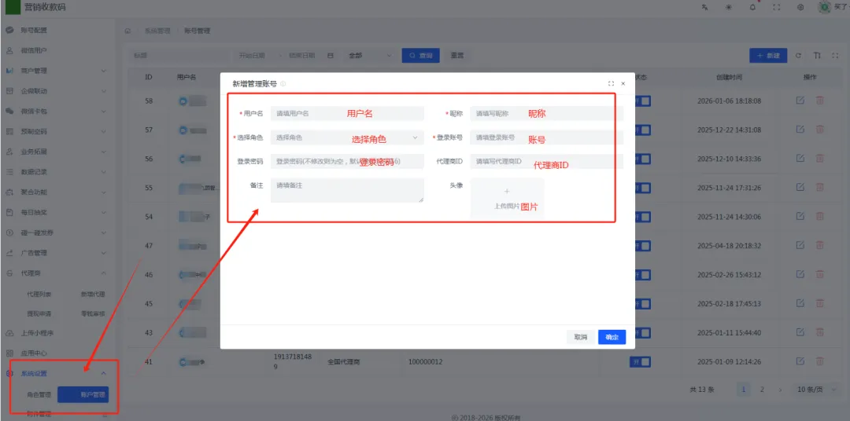The image size is (850, 421).
Task: Edit the row created 2025-11-24 14:30:06
Action: click(800, 217)
